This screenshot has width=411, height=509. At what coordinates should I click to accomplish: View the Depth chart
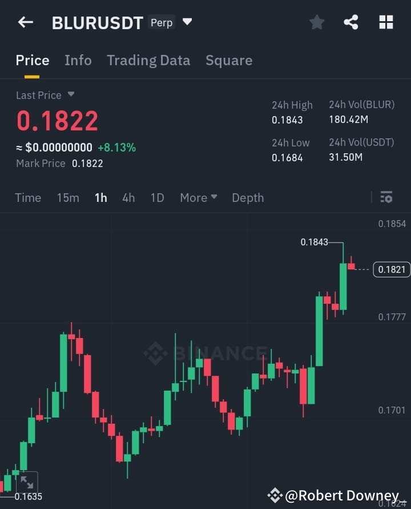[x=248, y=197]
